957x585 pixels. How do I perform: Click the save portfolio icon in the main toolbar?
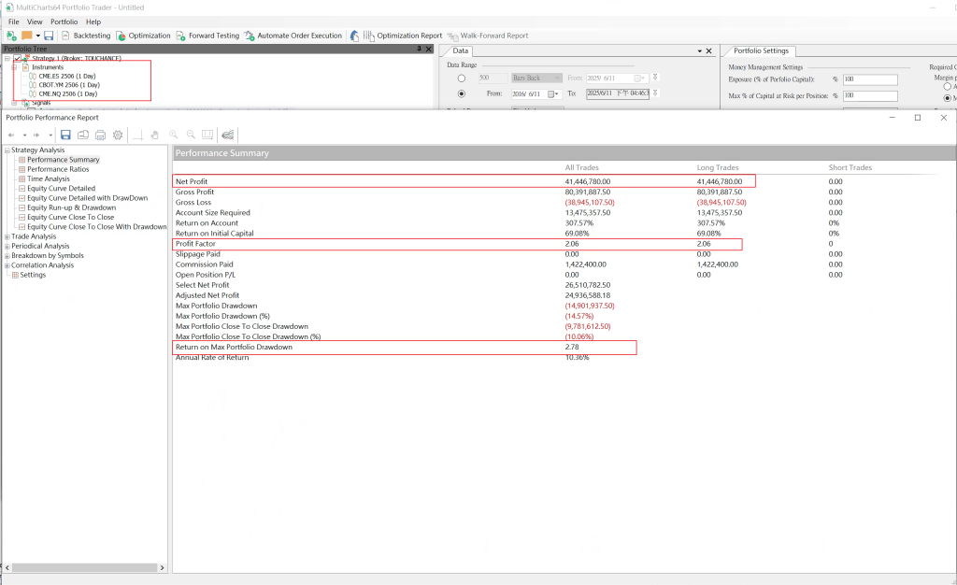49,36
